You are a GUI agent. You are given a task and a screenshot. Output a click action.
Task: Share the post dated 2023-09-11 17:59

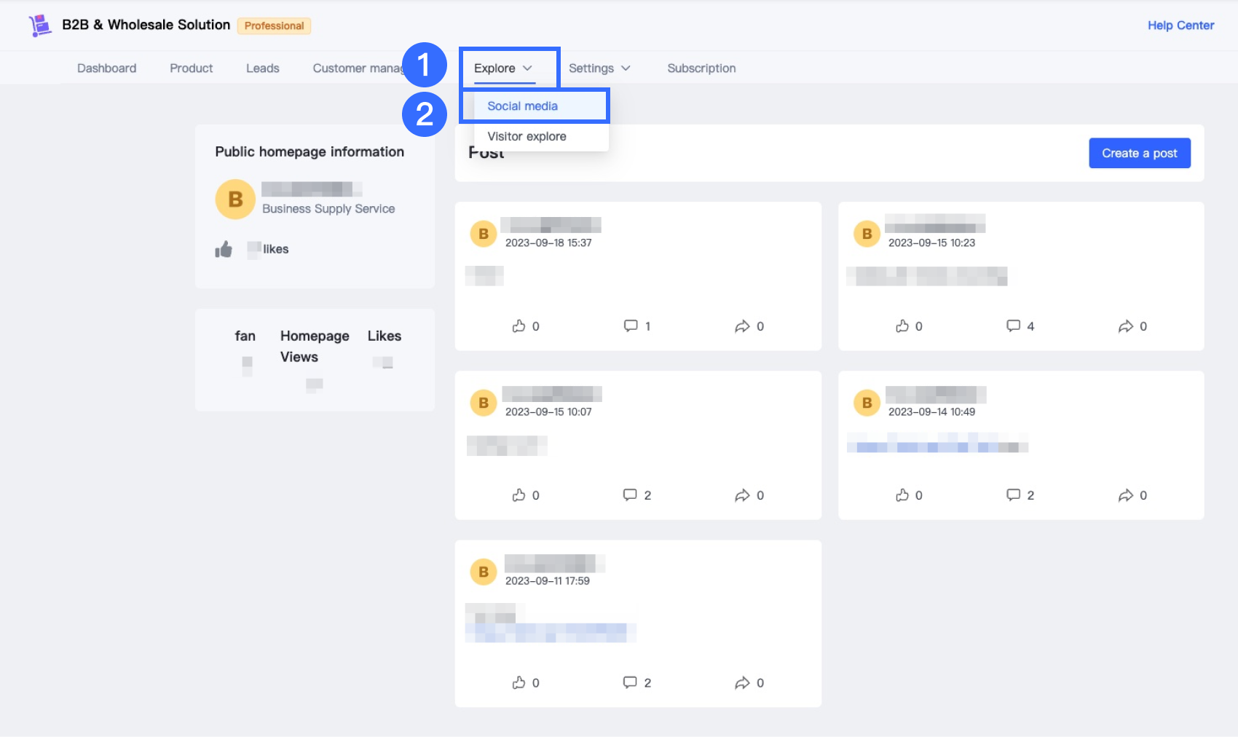pos(742,682)
